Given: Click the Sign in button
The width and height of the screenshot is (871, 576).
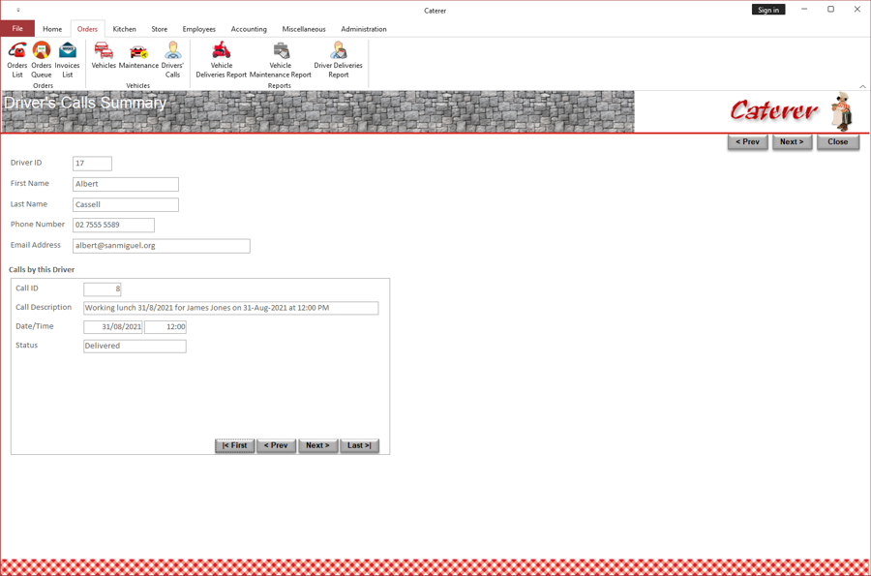Looking at the screenshot, I should [768, 10].
